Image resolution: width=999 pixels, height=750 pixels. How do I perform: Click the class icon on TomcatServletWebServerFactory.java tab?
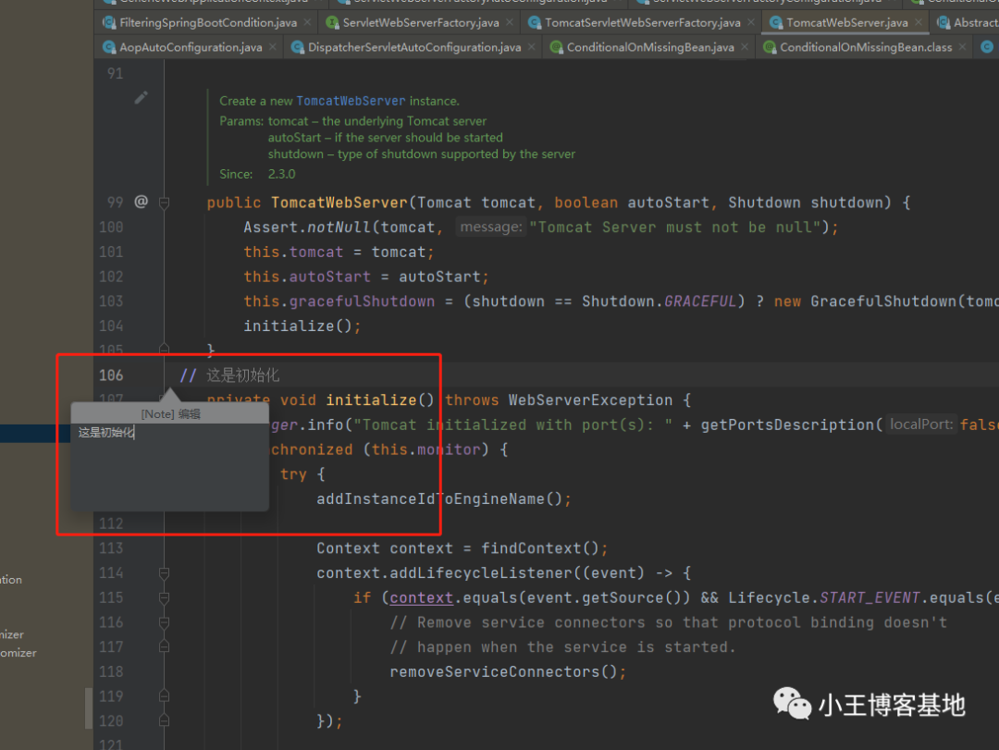534,23
